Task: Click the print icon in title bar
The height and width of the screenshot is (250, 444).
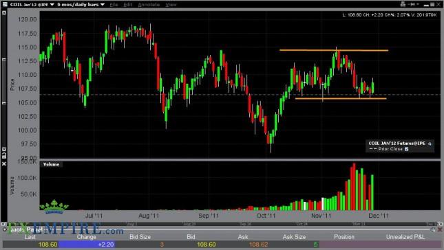Action: point(403,4)
